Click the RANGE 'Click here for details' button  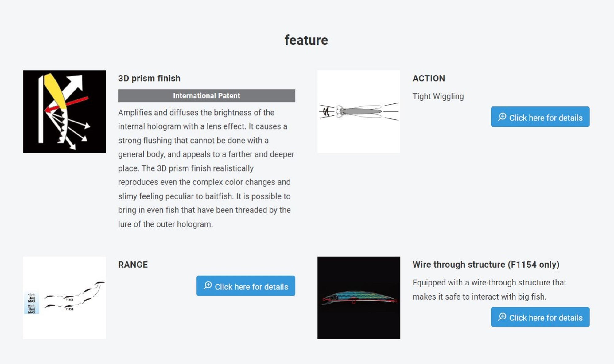click(246, 286)
